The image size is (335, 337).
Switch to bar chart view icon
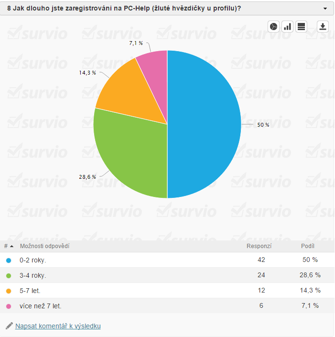[288, 27]
